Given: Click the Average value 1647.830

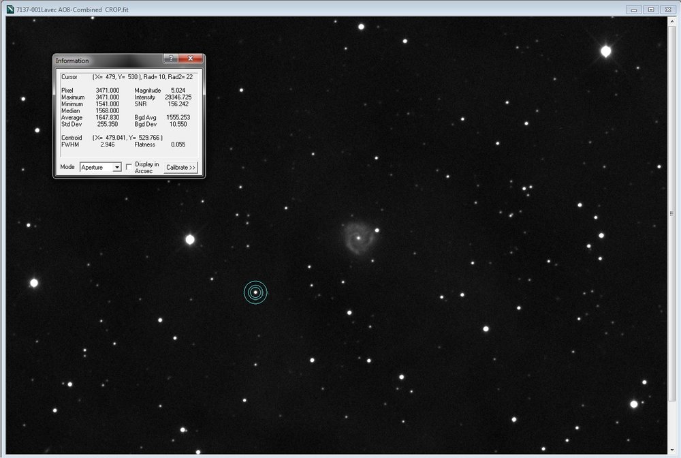Looking at the screenshot, I should [x=108, y=117].
